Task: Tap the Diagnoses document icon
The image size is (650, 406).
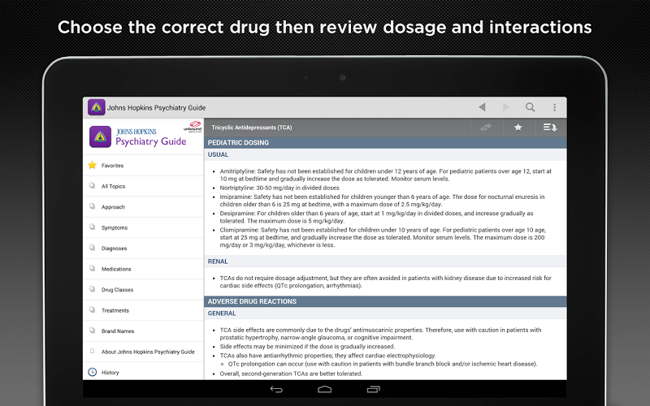Action: [x=93, y=248]
